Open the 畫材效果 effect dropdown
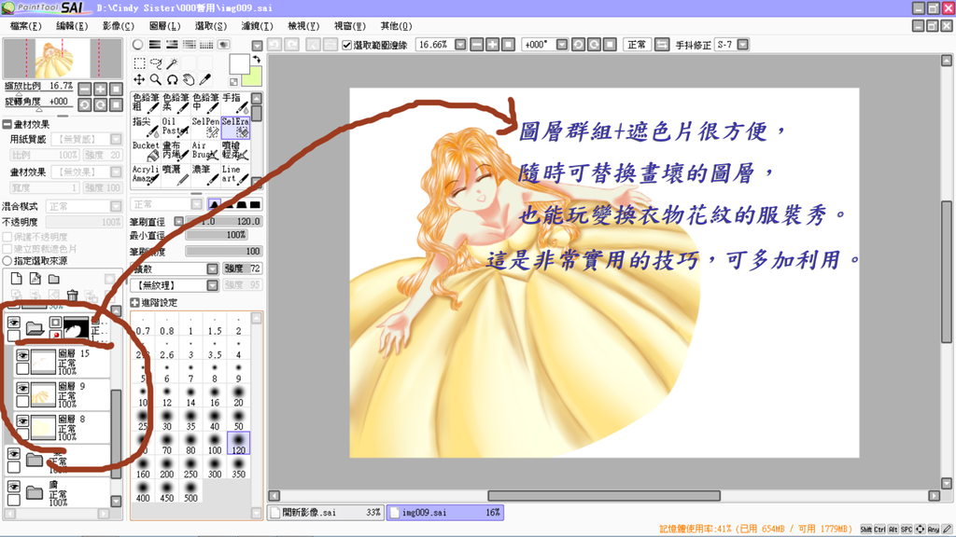This screenshot has width=956, height=537. 116,172
